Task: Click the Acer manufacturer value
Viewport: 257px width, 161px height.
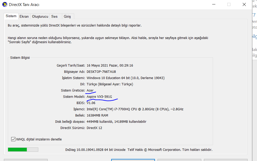Action: pyautogui.click(x=90, y=91)
